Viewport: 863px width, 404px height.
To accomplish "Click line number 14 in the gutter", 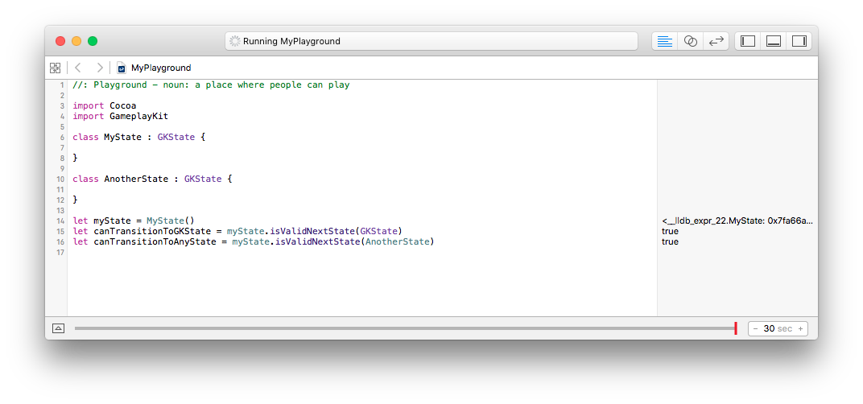I will [60, 221].
